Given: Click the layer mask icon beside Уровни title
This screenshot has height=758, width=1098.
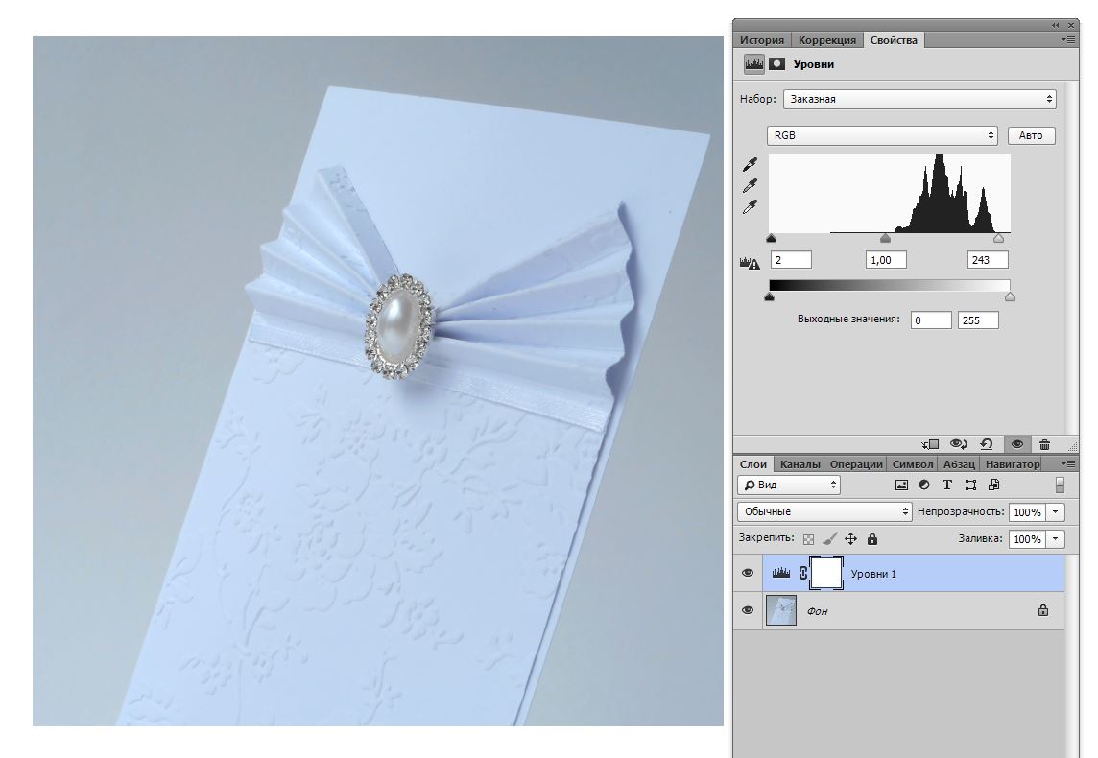Looking at the screenshot, I should [776, 64].
